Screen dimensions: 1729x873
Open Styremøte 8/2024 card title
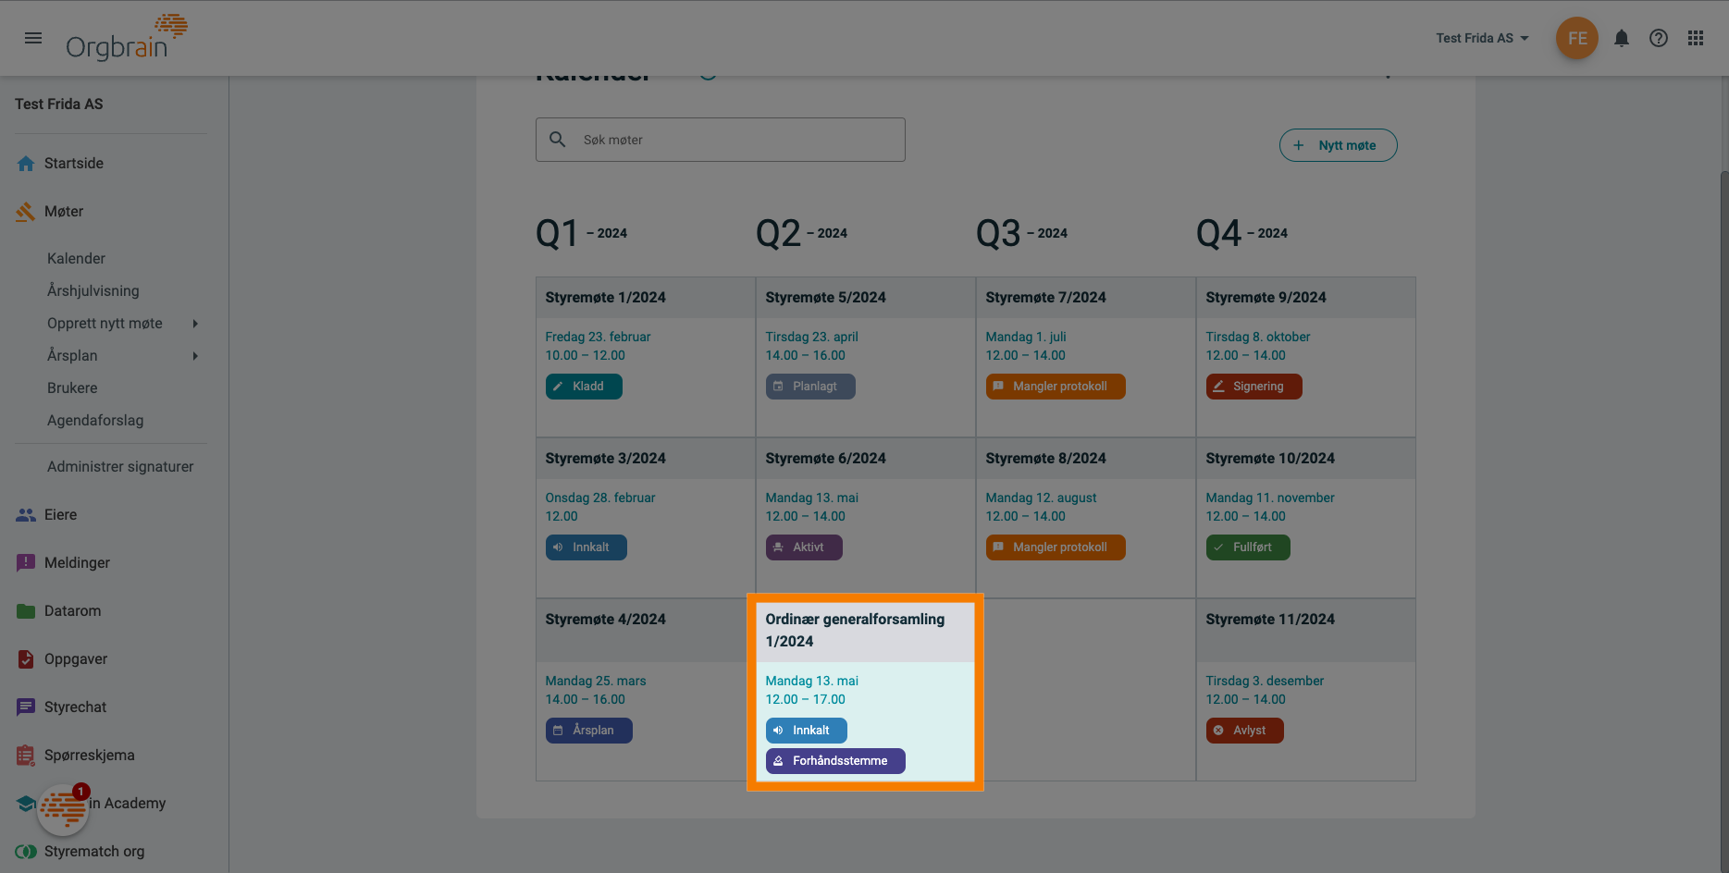[1046, 459]
